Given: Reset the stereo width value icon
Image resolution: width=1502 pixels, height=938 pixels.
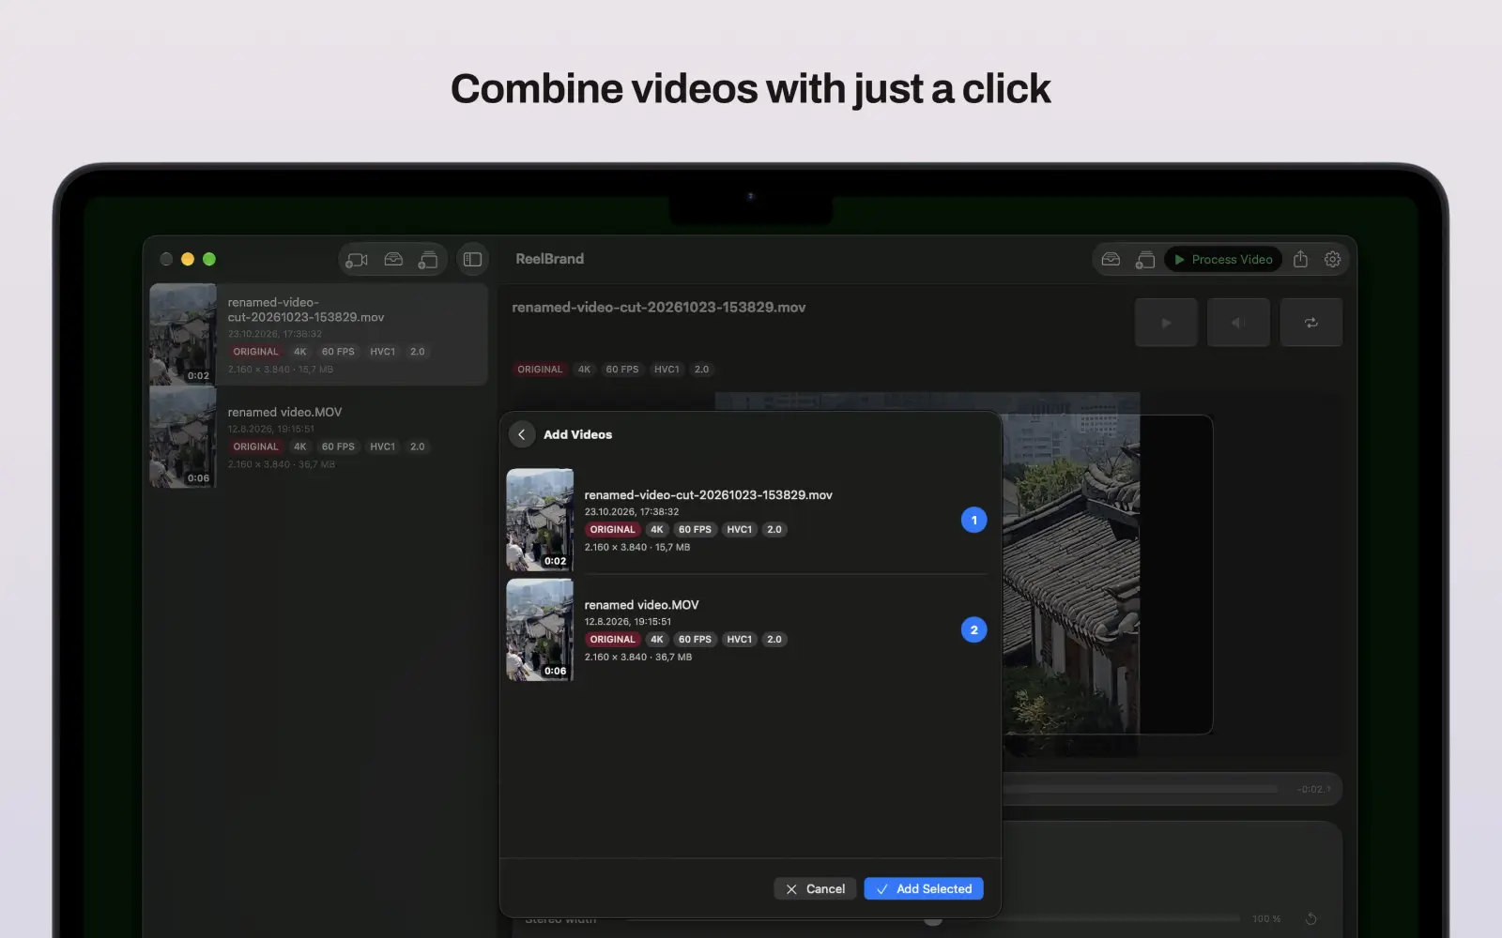Looking at the screenshot, I should (x=1311, y=919).
